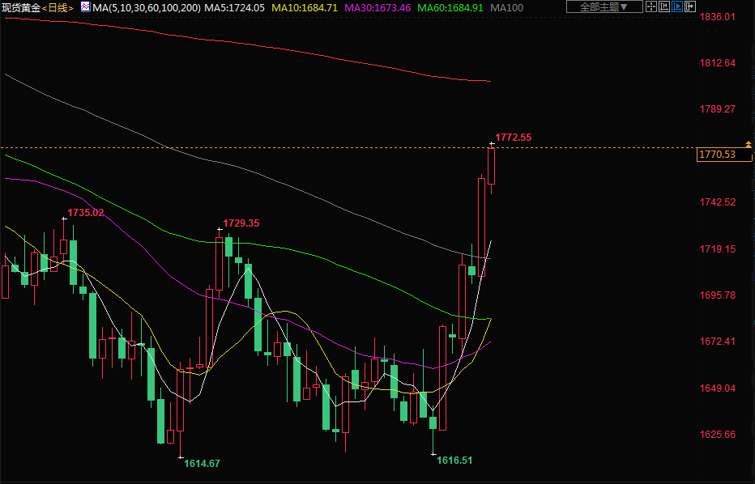Click the 现货黄金 instrument name

point(21,7)
